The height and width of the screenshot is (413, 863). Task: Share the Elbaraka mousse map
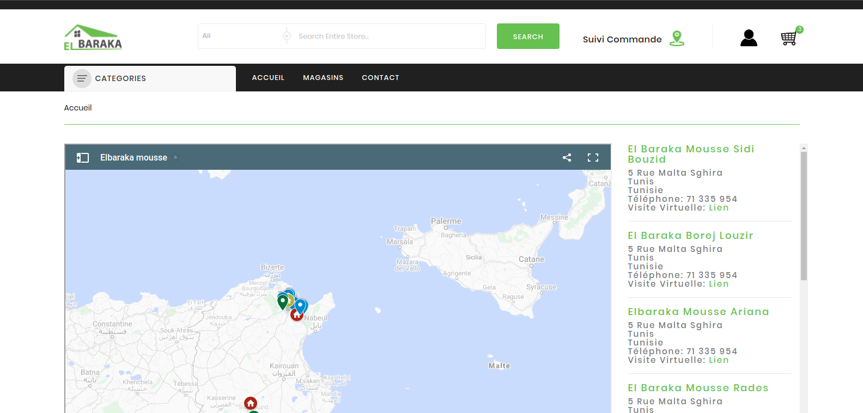(567, 157)
